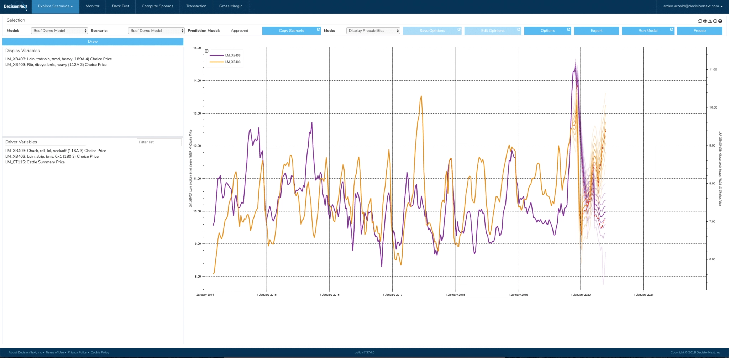Click pop-out icon on Run Model button
Image resolution: width=729 pixels, height=358 pixels.
click(671, 30)
